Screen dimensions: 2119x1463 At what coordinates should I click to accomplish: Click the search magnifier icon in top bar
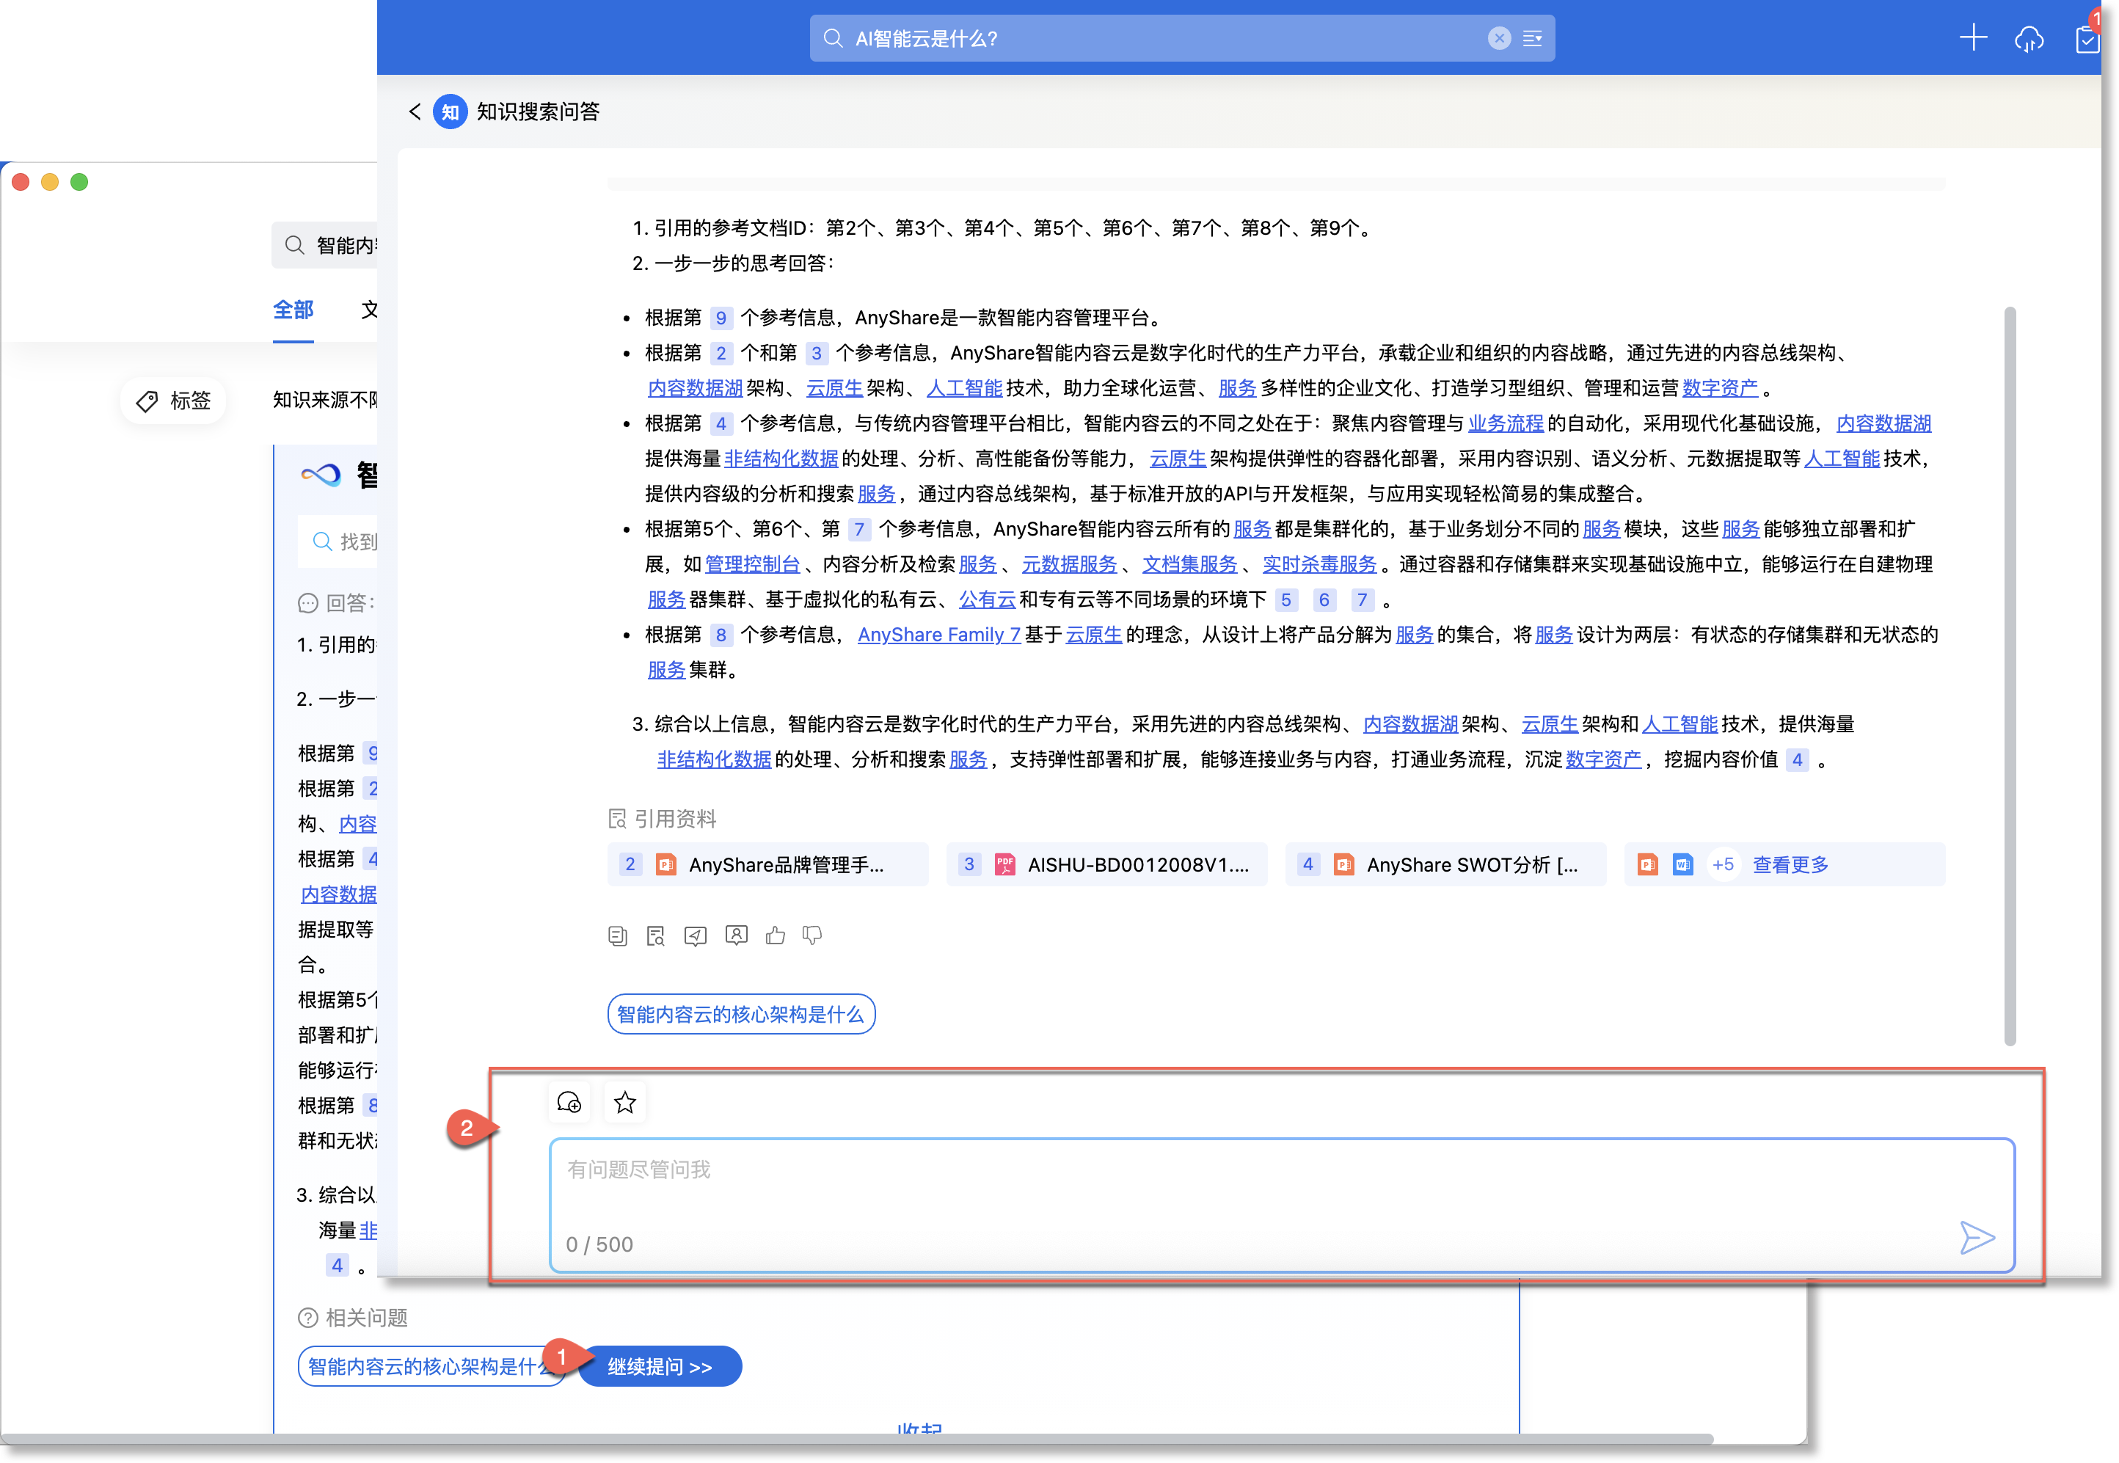[x=832, y=38]
